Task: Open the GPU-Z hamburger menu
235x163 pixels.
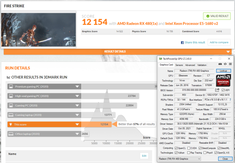Action: [230, 64]
